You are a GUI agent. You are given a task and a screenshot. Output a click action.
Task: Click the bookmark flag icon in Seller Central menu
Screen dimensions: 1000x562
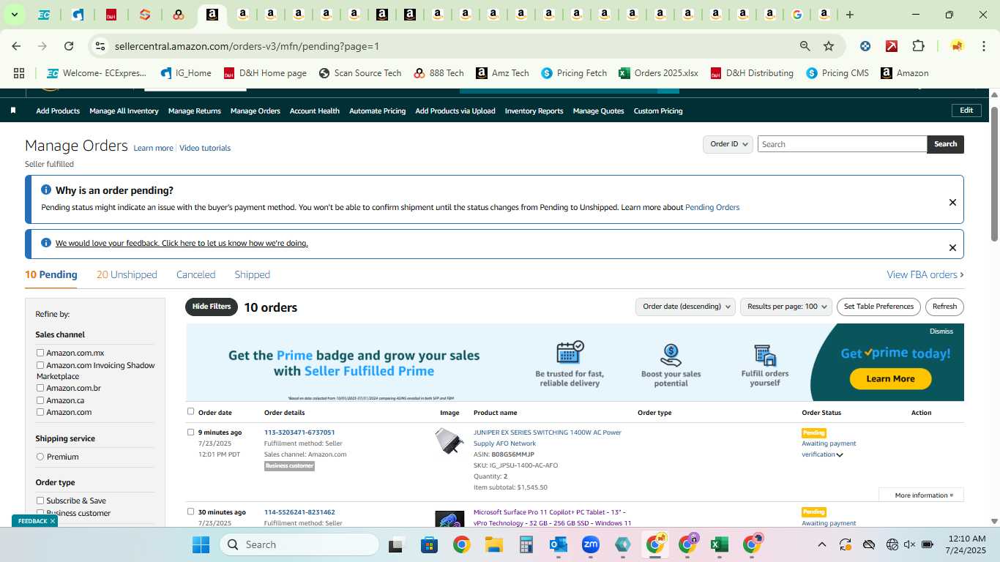[x=13, y=110]
